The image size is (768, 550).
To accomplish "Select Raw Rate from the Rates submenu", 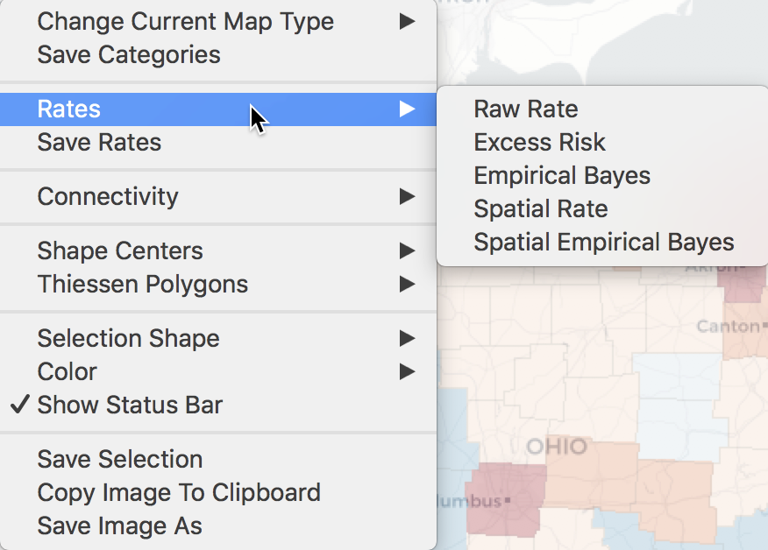I will pyautogui.click(x=602, y=109).
